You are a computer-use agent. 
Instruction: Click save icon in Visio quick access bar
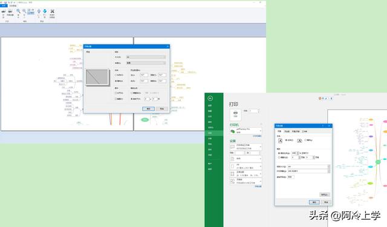(x=5, y=2)
